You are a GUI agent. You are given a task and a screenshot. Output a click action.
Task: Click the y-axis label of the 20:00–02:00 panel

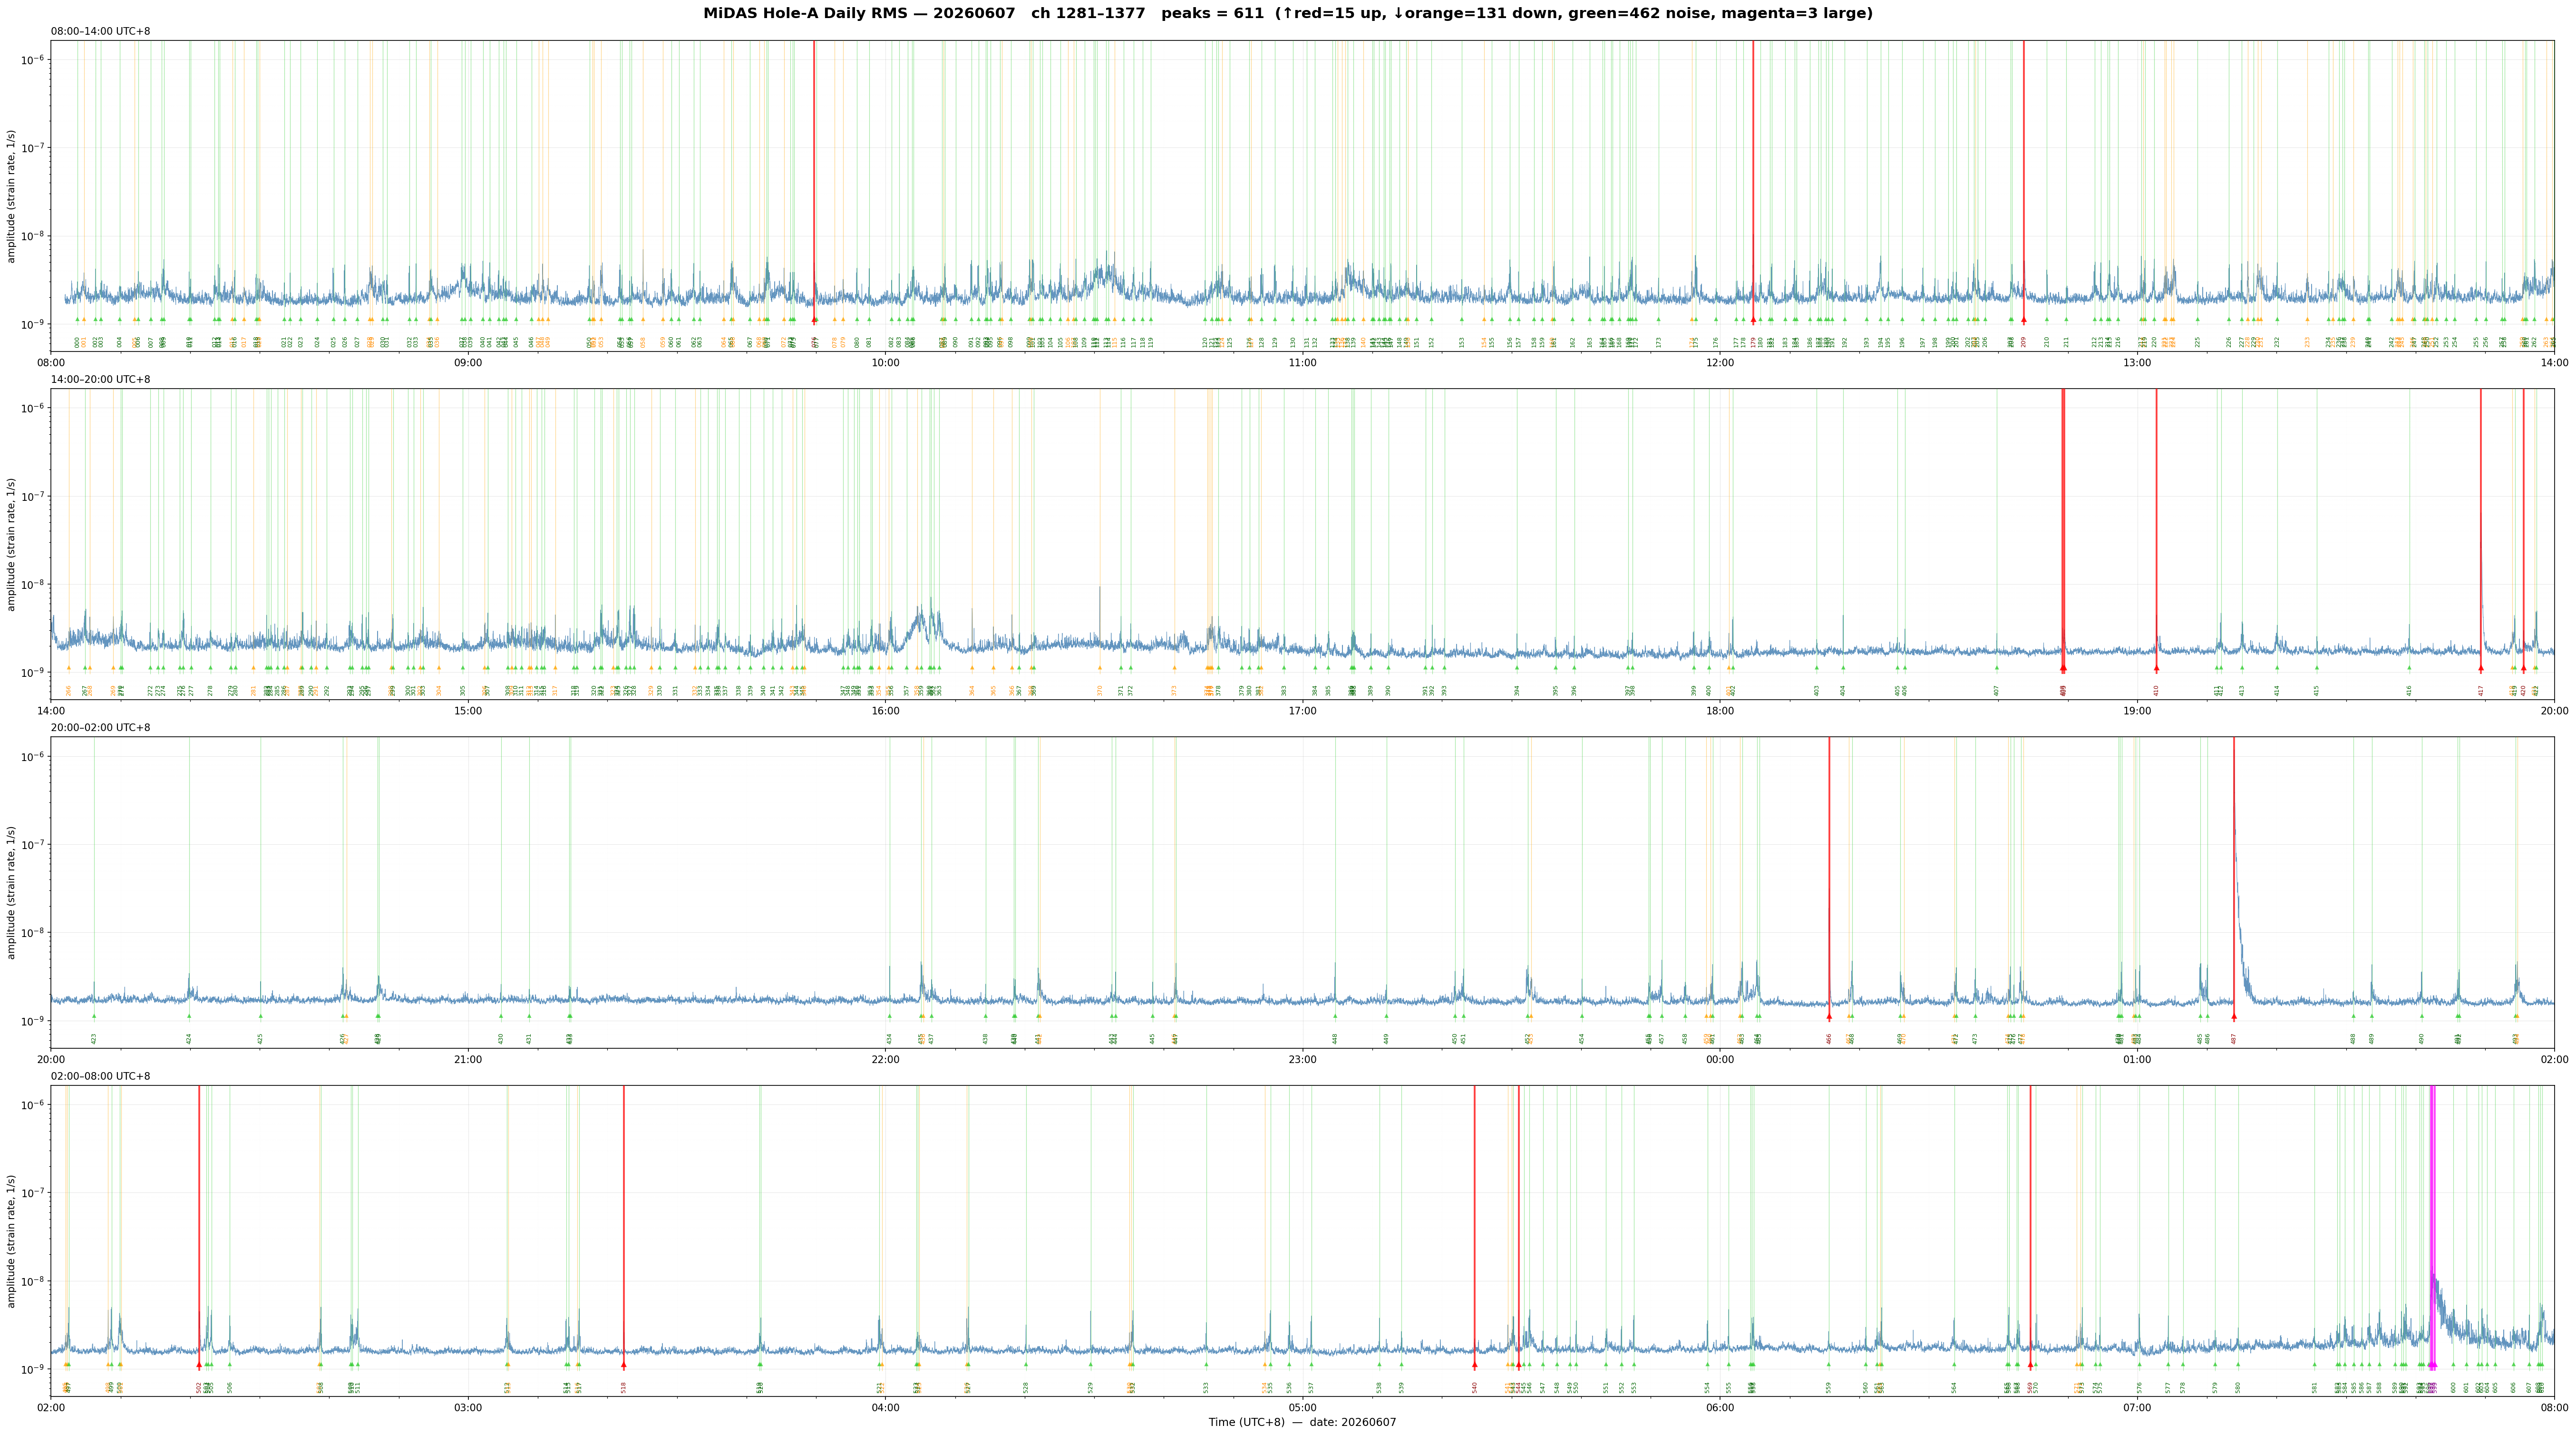(12, 892)
